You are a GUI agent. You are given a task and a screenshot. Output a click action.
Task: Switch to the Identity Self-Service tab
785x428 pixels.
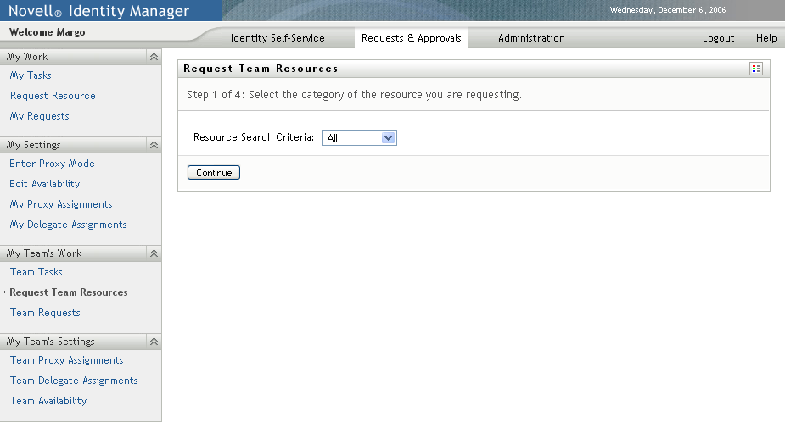point(278,38)
